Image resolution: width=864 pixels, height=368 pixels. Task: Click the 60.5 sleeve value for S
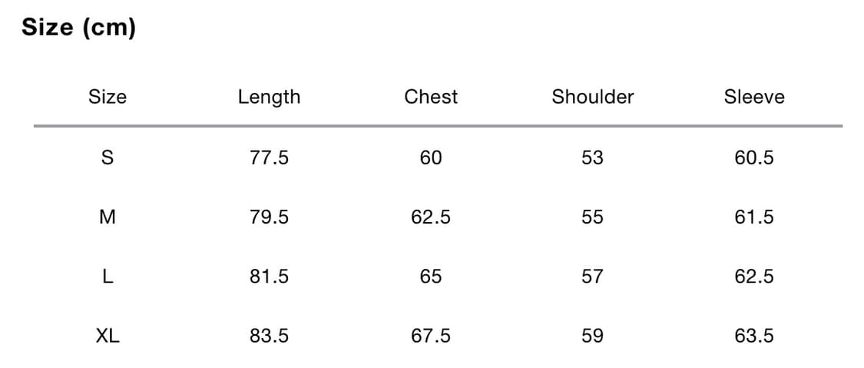(754, 157)
